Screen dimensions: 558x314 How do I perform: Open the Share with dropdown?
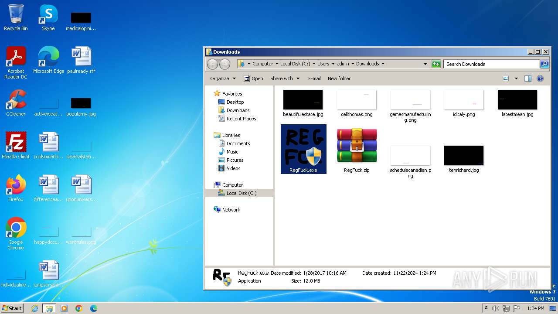tap(285, 78)
